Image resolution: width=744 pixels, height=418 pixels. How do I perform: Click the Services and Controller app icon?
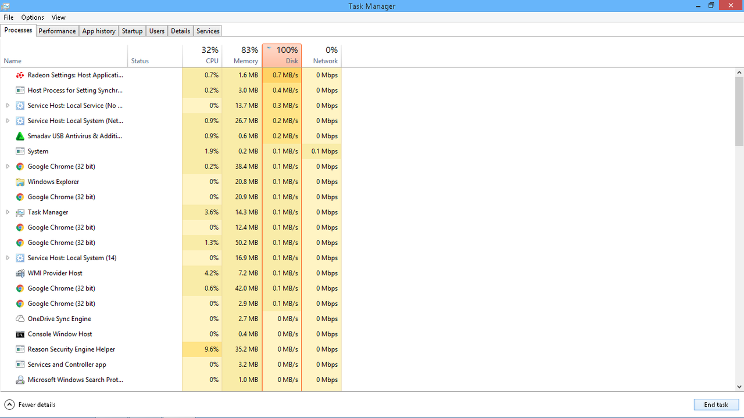coord(20,365)
